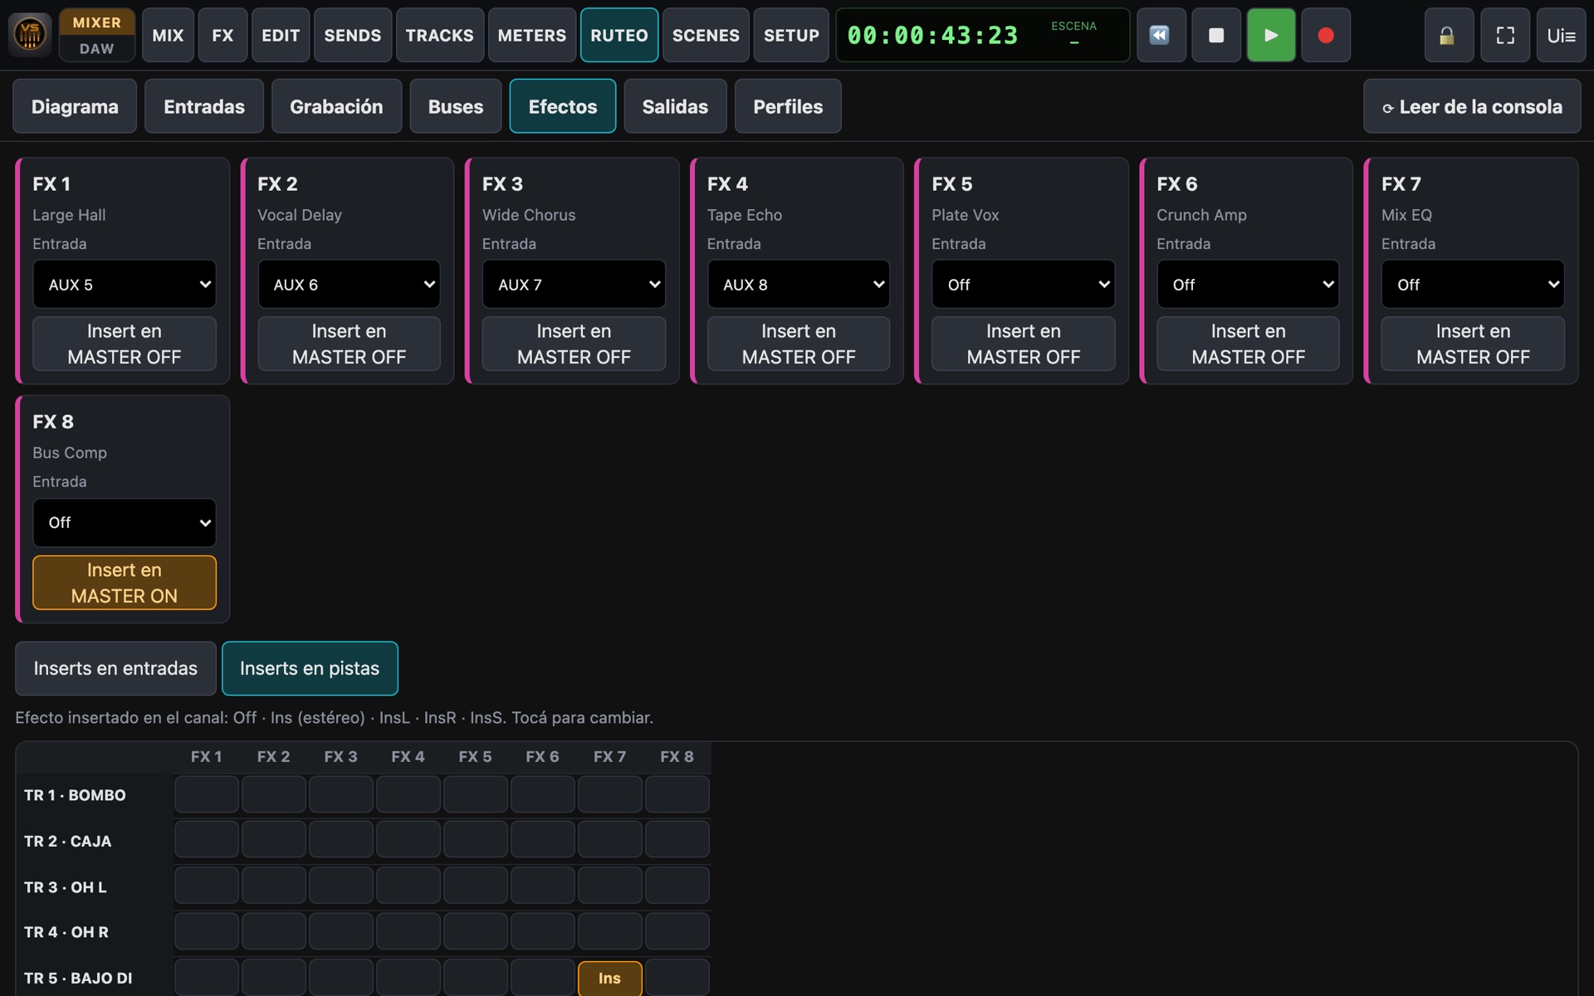Screen dimensions: 1594x996
Task: Click the Ins cell for TR 5 BAJO DI
Action: click(610, 978)
